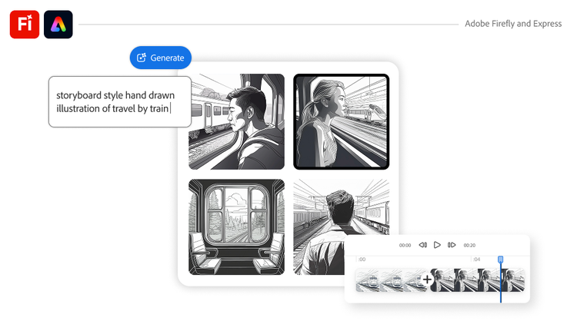Select the man by train window image
577x324 pixels.
[236, 121]
